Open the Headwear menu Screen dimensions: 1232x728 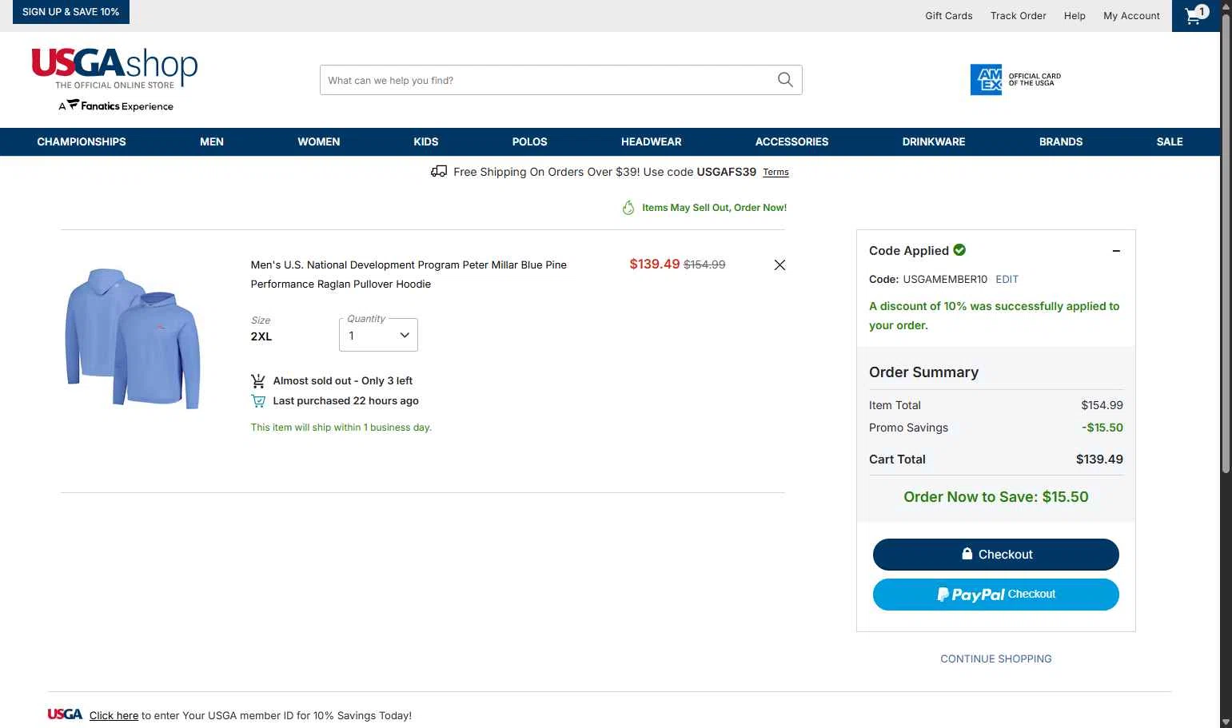coord(652,141)
